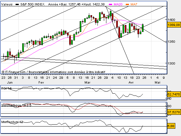The image size is (181, 136).
Task: Click the current price tag 1389,08
Action: click(x=174, y=25)
